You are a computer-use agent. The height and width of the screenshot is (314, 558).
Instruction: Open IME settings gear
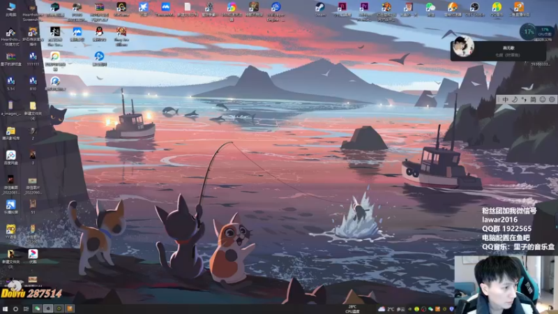tap(552, 100)
